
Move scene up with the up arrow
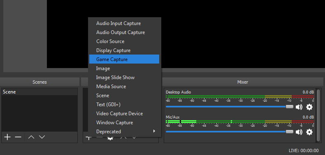tap(31, 137)
